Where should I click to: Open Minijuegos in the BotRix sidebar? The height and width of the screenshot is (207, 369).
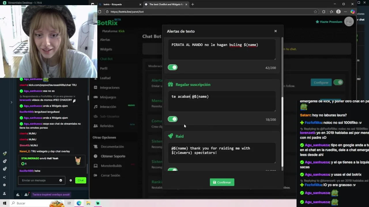108,97
